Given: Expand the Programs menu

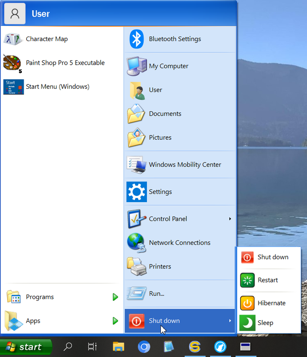Looking at the screenshot, I should pyautogui.click(x=115, y=297).
